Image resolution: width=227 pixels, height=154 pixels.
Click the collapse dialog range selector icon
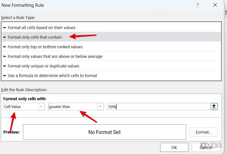[x=214, y=107]
